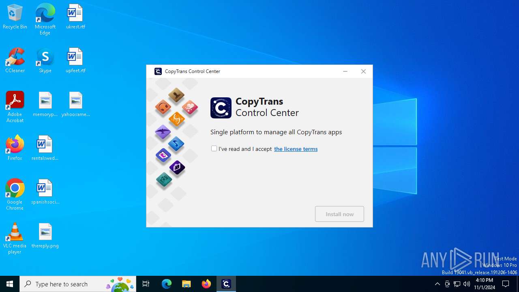Select the Skype desktop shortcut
Image resolution: width=519 pixels, height=292 pixels.
(x=45, y=61)
